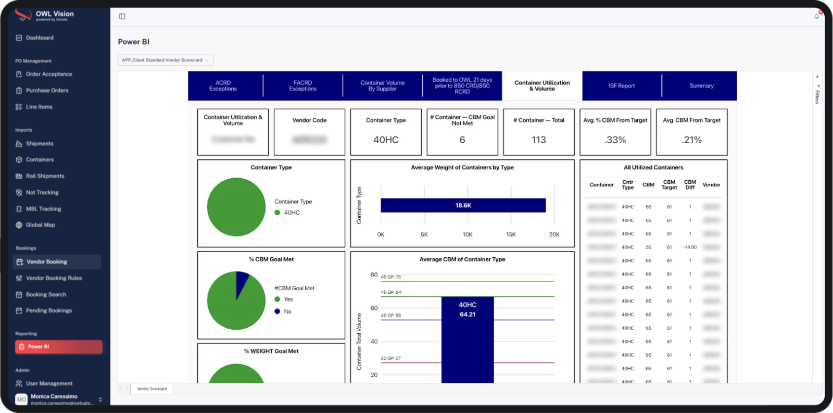Click the 40HC 64.21 CBM bar
The image size is (833, 413).
tap(468, 340)
